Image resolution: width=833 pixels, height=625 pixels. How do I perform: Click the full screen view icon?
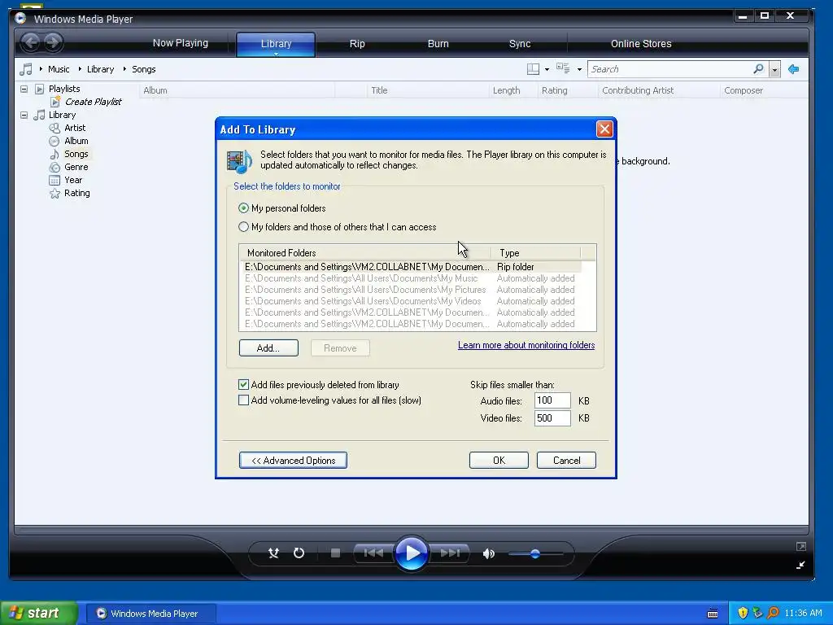(801, 546)
